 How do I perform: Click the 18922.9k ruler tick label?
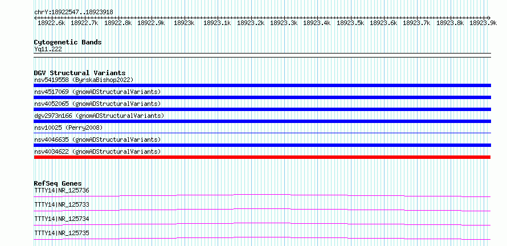[x=151, y=23]
